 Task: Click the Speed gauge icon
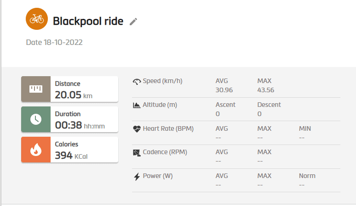click(137, 82)
